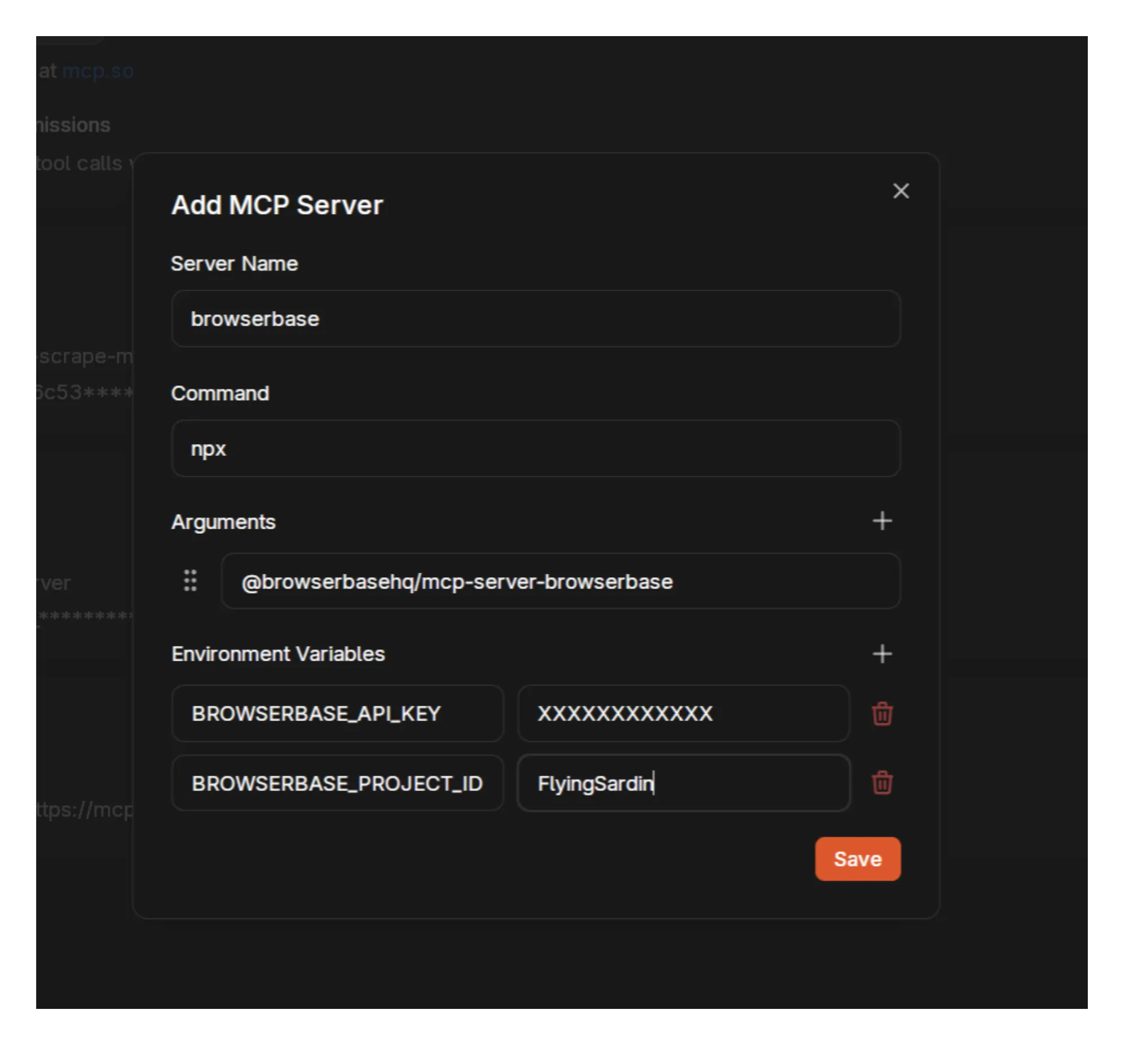Click the drag handle next to the argument
Viewport: 1124px width, 1045px height.
[x=189, y=581]
